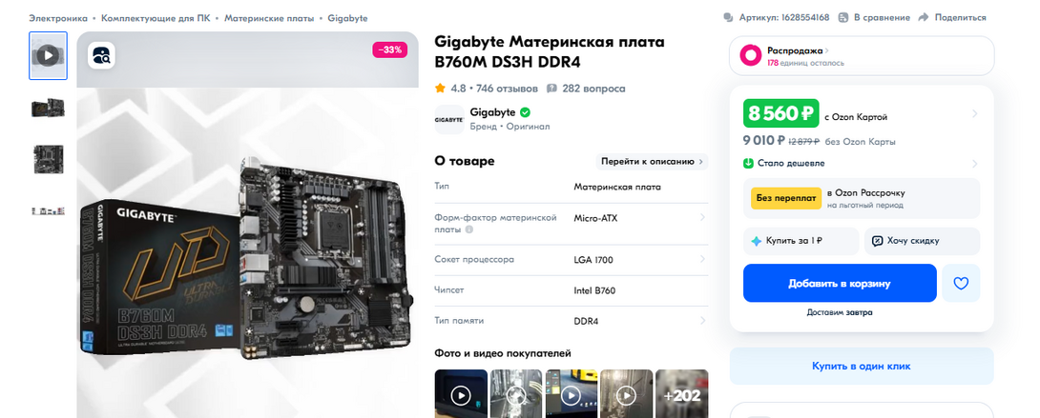
Task: Click the compare icon next to В сравнение
Action: pos(843,18)
